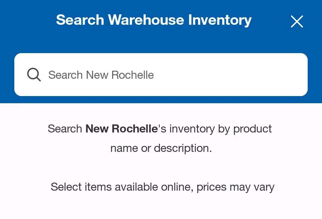322x219 pixels.
Task: Click the Search Warehouse Inventory heading
Action: click(x=154, y=20)
